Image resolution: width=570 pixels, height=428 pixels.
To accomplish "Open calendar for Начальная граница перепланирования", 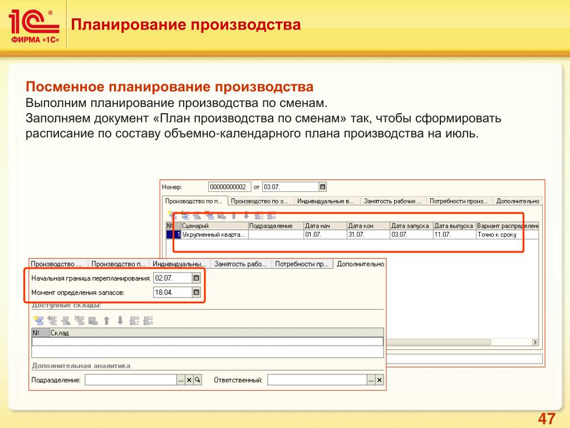I will (196, 278).
